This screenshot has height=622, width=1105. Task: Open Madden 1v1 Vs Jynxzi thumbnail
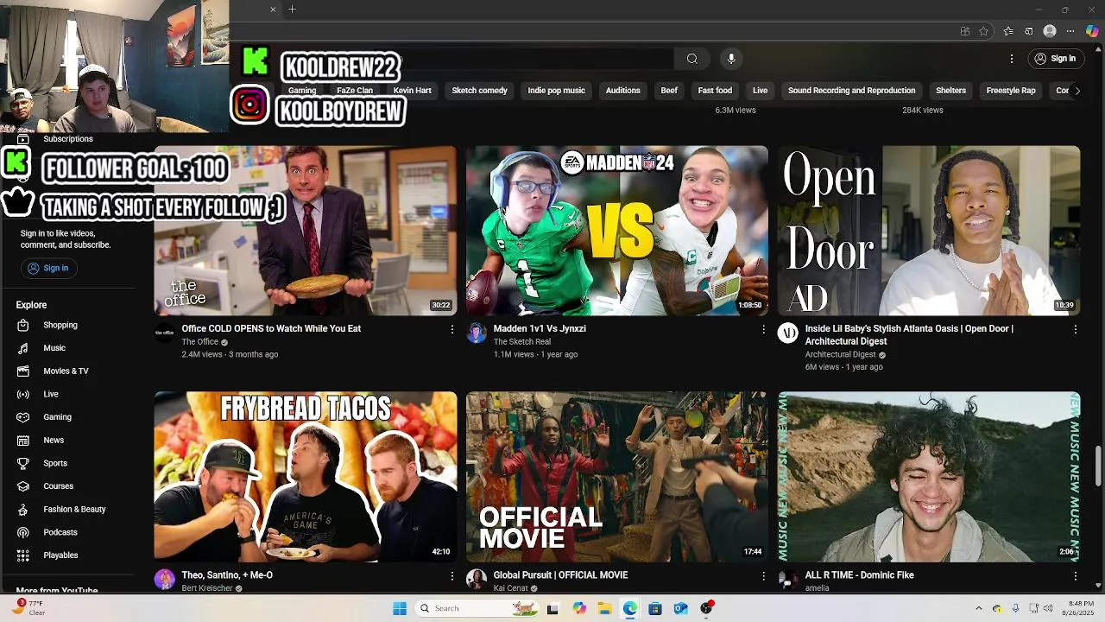click(617, 231)
